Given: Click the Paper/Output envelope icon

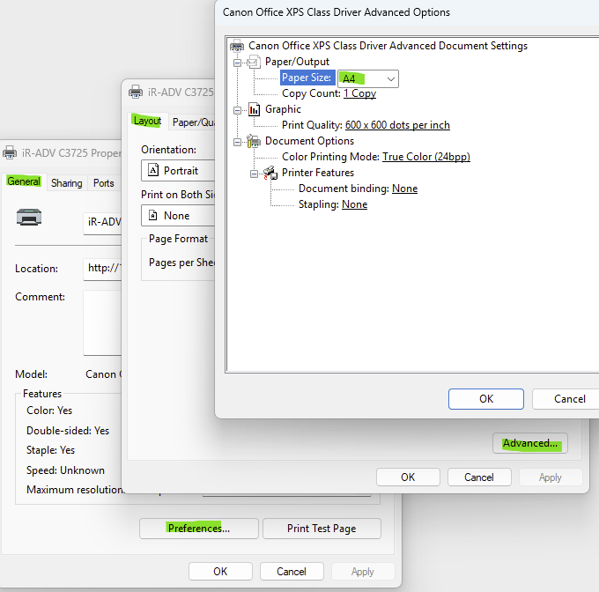Looking at the screenshot, I should [x=254, y=62].
